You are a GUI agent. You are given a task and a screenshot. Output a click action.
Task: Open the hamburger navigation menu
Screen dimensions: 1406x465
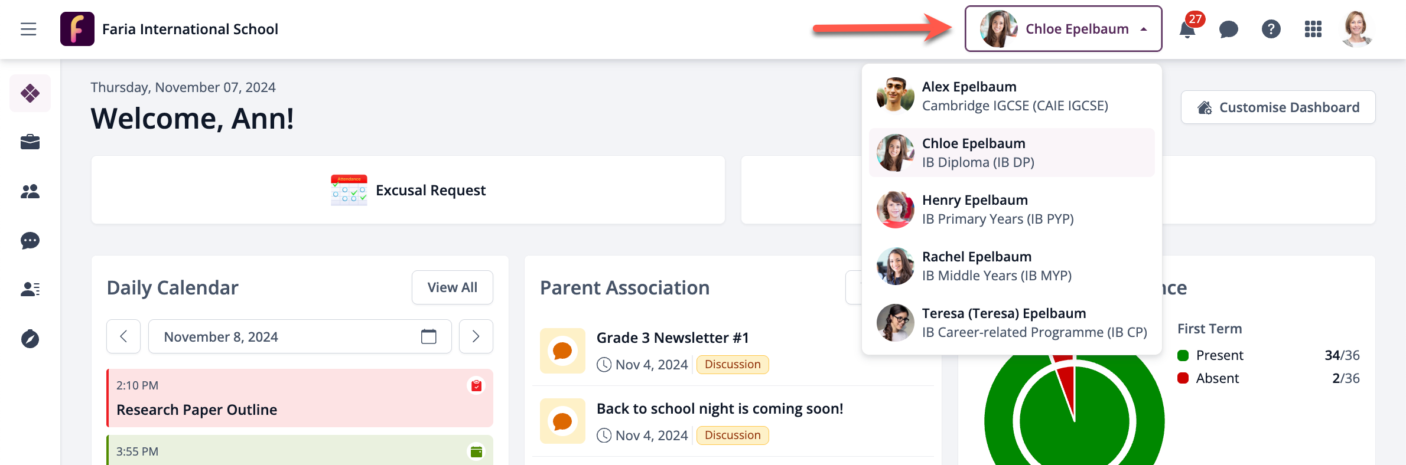point(28,29)
